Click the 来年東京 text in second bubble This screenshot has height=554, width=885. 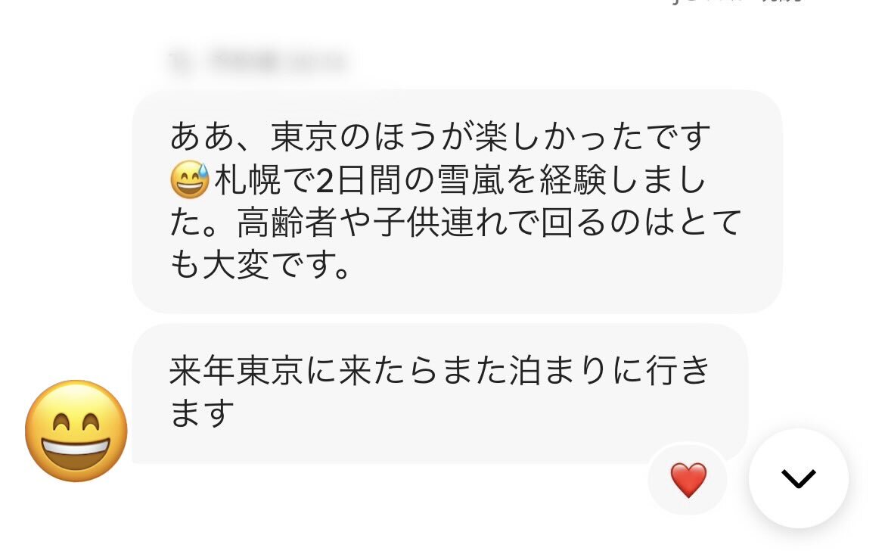point(236,370)
